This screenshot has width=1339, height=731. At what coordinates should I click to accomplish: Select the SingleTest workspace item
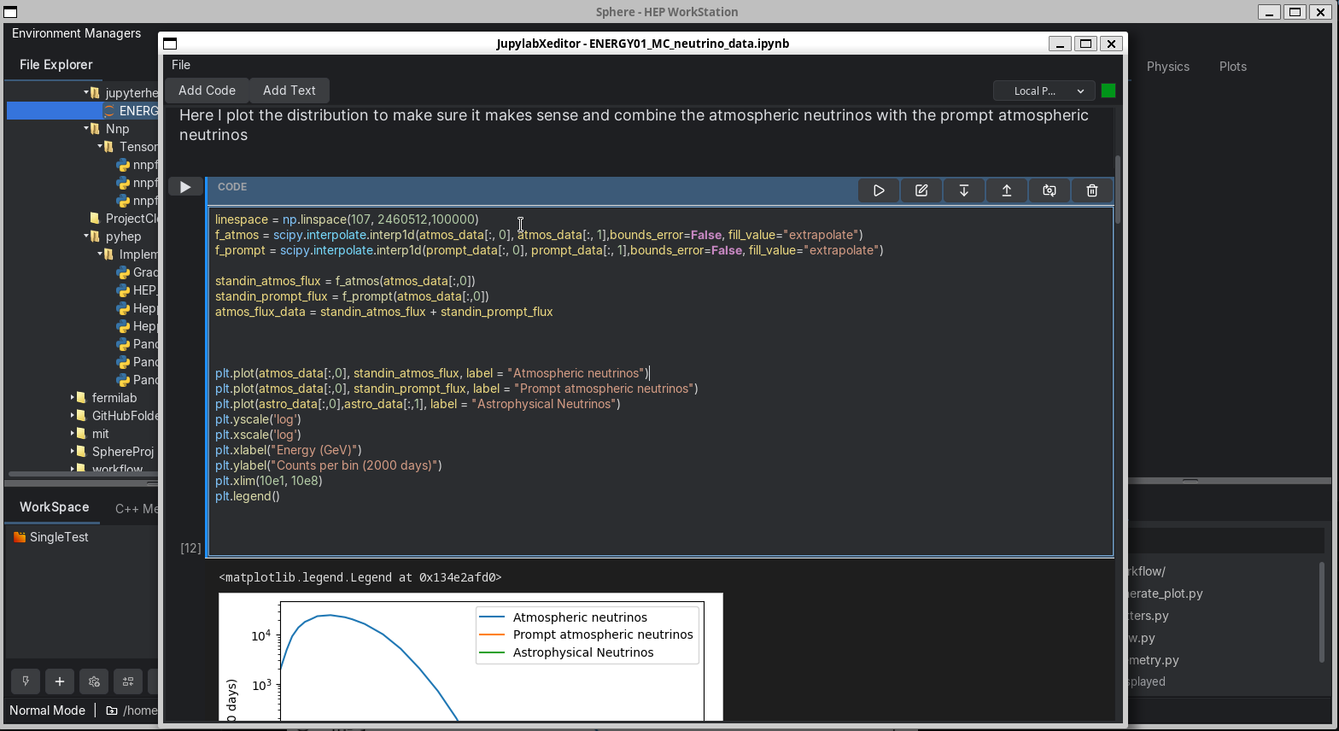(59, 537)
